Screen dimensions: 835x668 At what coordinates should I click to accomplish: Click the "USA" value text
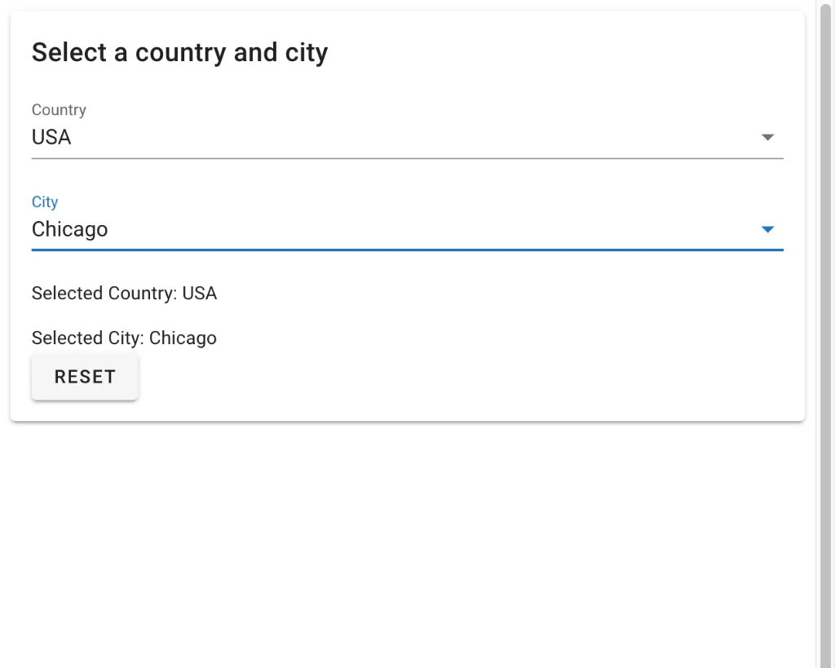[x=51, y=137]
